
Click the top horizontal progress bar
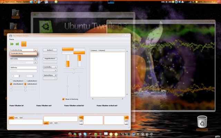tap(74, 49)
